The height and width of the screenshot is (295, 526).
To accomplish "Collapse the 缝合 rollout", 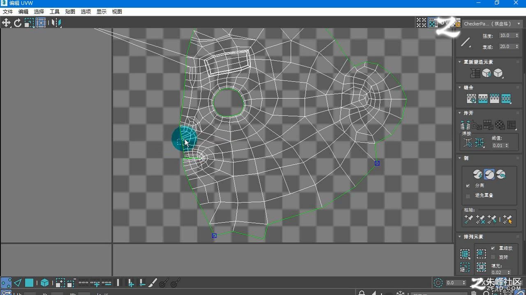I will tap(460, 88).
